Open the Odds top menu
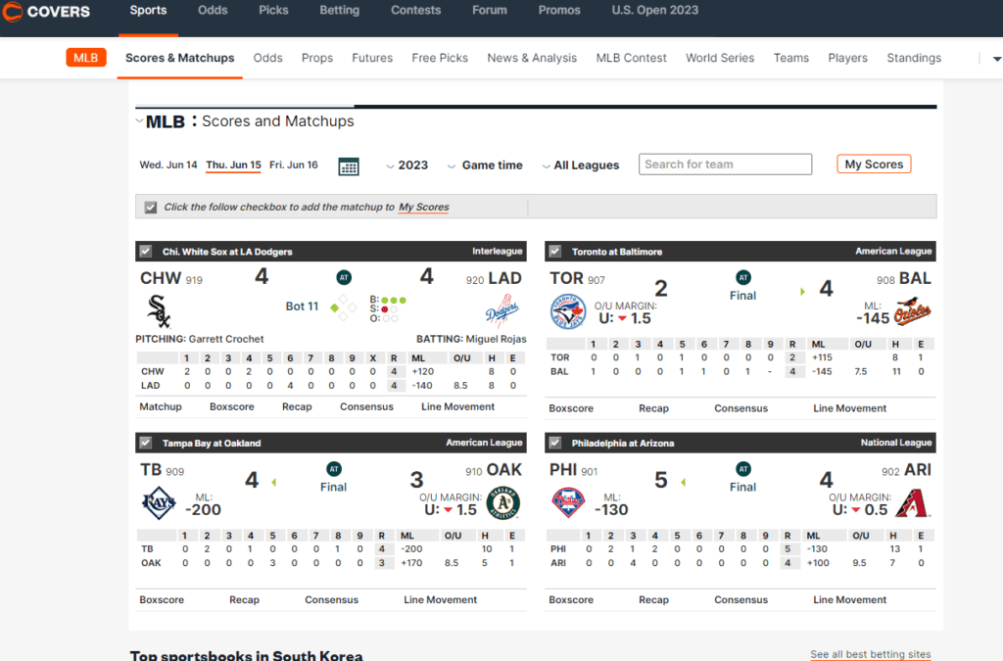 pos(213,10)
